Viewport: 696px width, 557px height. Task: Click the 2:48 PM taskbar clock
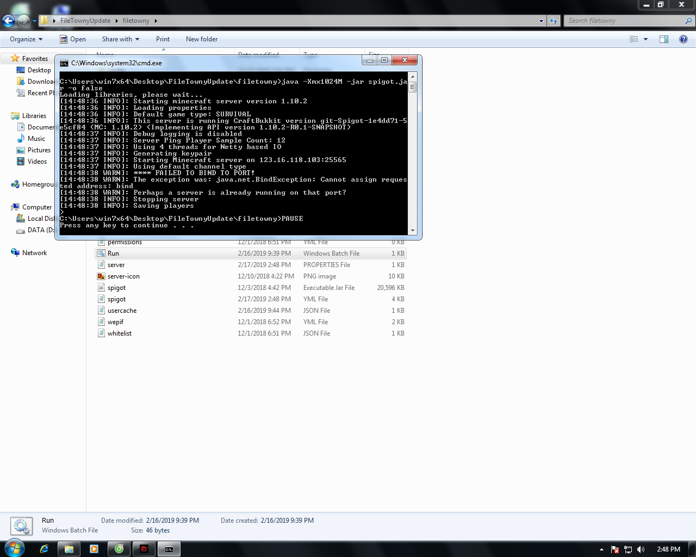(x=668, y=549)
